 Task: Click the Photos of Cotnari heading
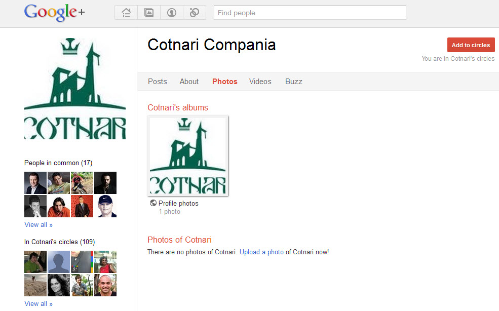(179, 240)
